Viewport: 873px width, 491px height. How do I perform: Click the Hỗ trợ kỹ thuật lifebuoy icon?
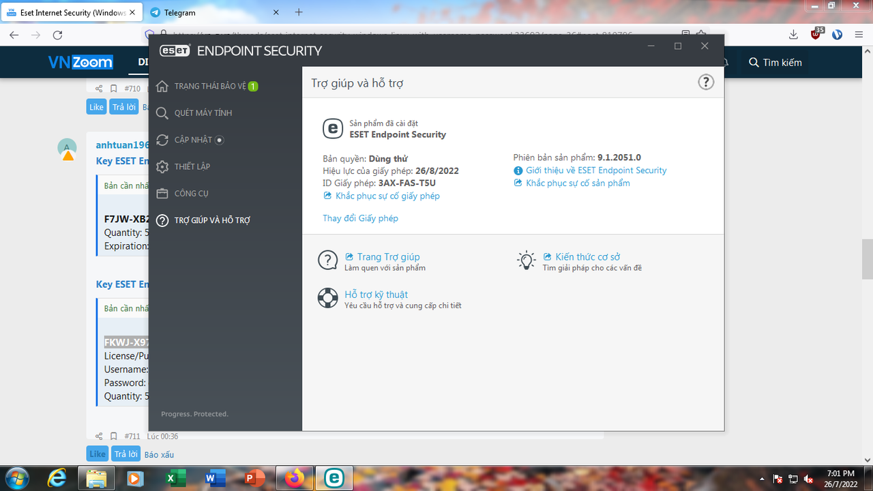coord(328,298)
